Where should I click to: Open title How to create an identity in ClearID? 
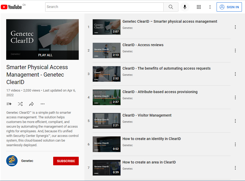152,139
